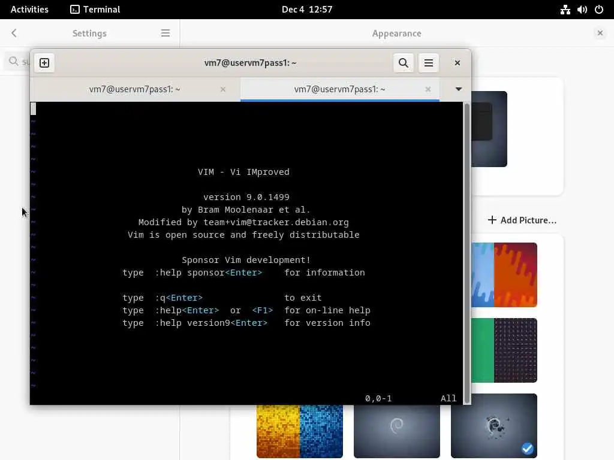This screenshot has height=460, width=614.
Task: Click the Settings search icon
Action: [x=14, y=61]
